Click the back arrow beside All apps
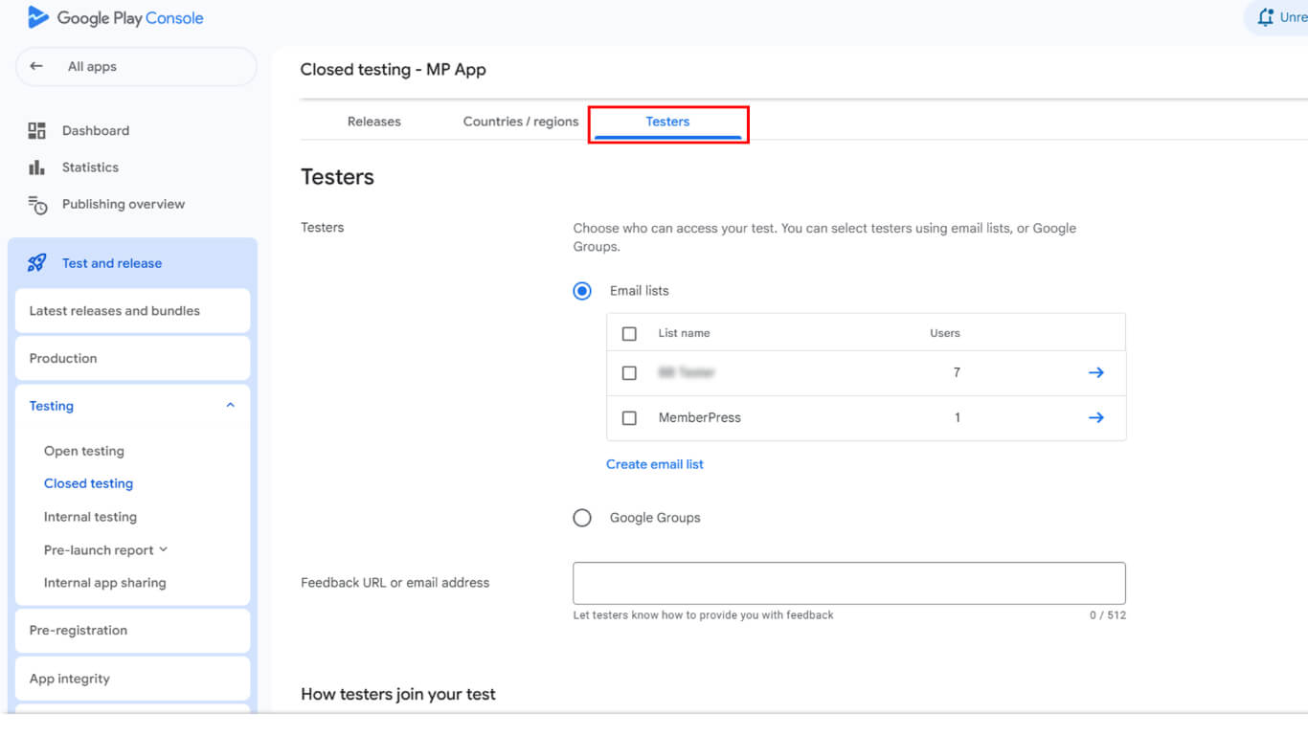This screenshot has width=1308, height=736. [x=36, y=67]
